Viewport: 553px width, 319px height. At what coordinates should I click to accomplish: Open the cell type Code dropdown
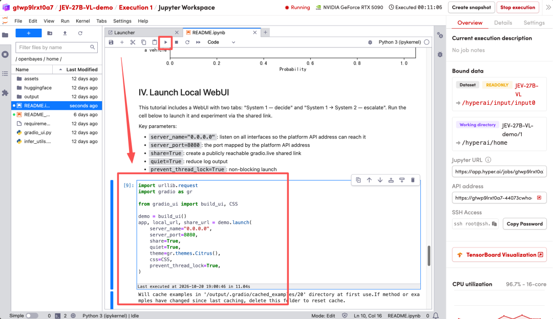tap(221, 42)
